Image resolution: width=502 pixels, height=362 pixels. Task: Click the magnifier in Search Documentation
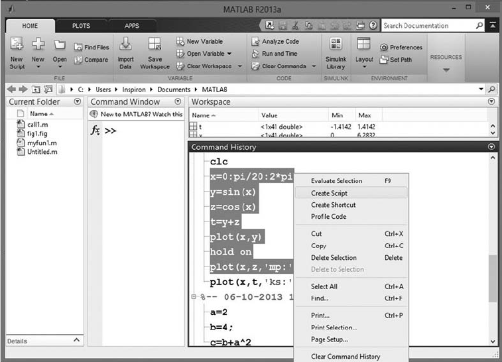pyautogui.click(x=479, y=26)
